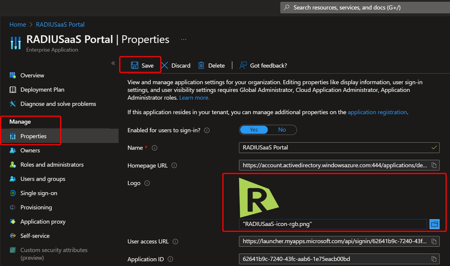This screenshot has height=266, width=450.
Task: Open the Overview page
Action: pyautogui.click(x=32, y=76)
